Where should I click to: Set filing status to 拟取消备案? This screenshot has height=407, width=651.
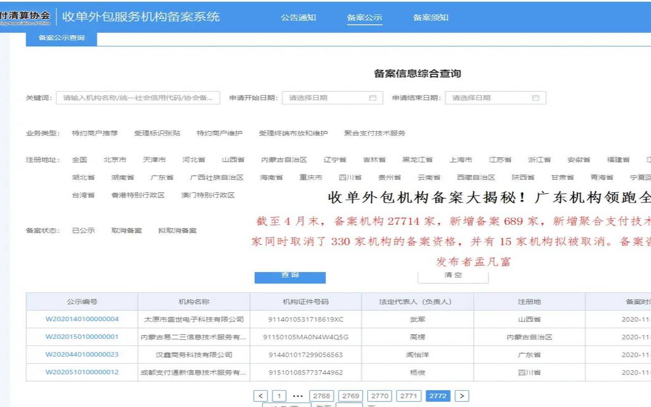pyautogui.click(x=177, y=230)
